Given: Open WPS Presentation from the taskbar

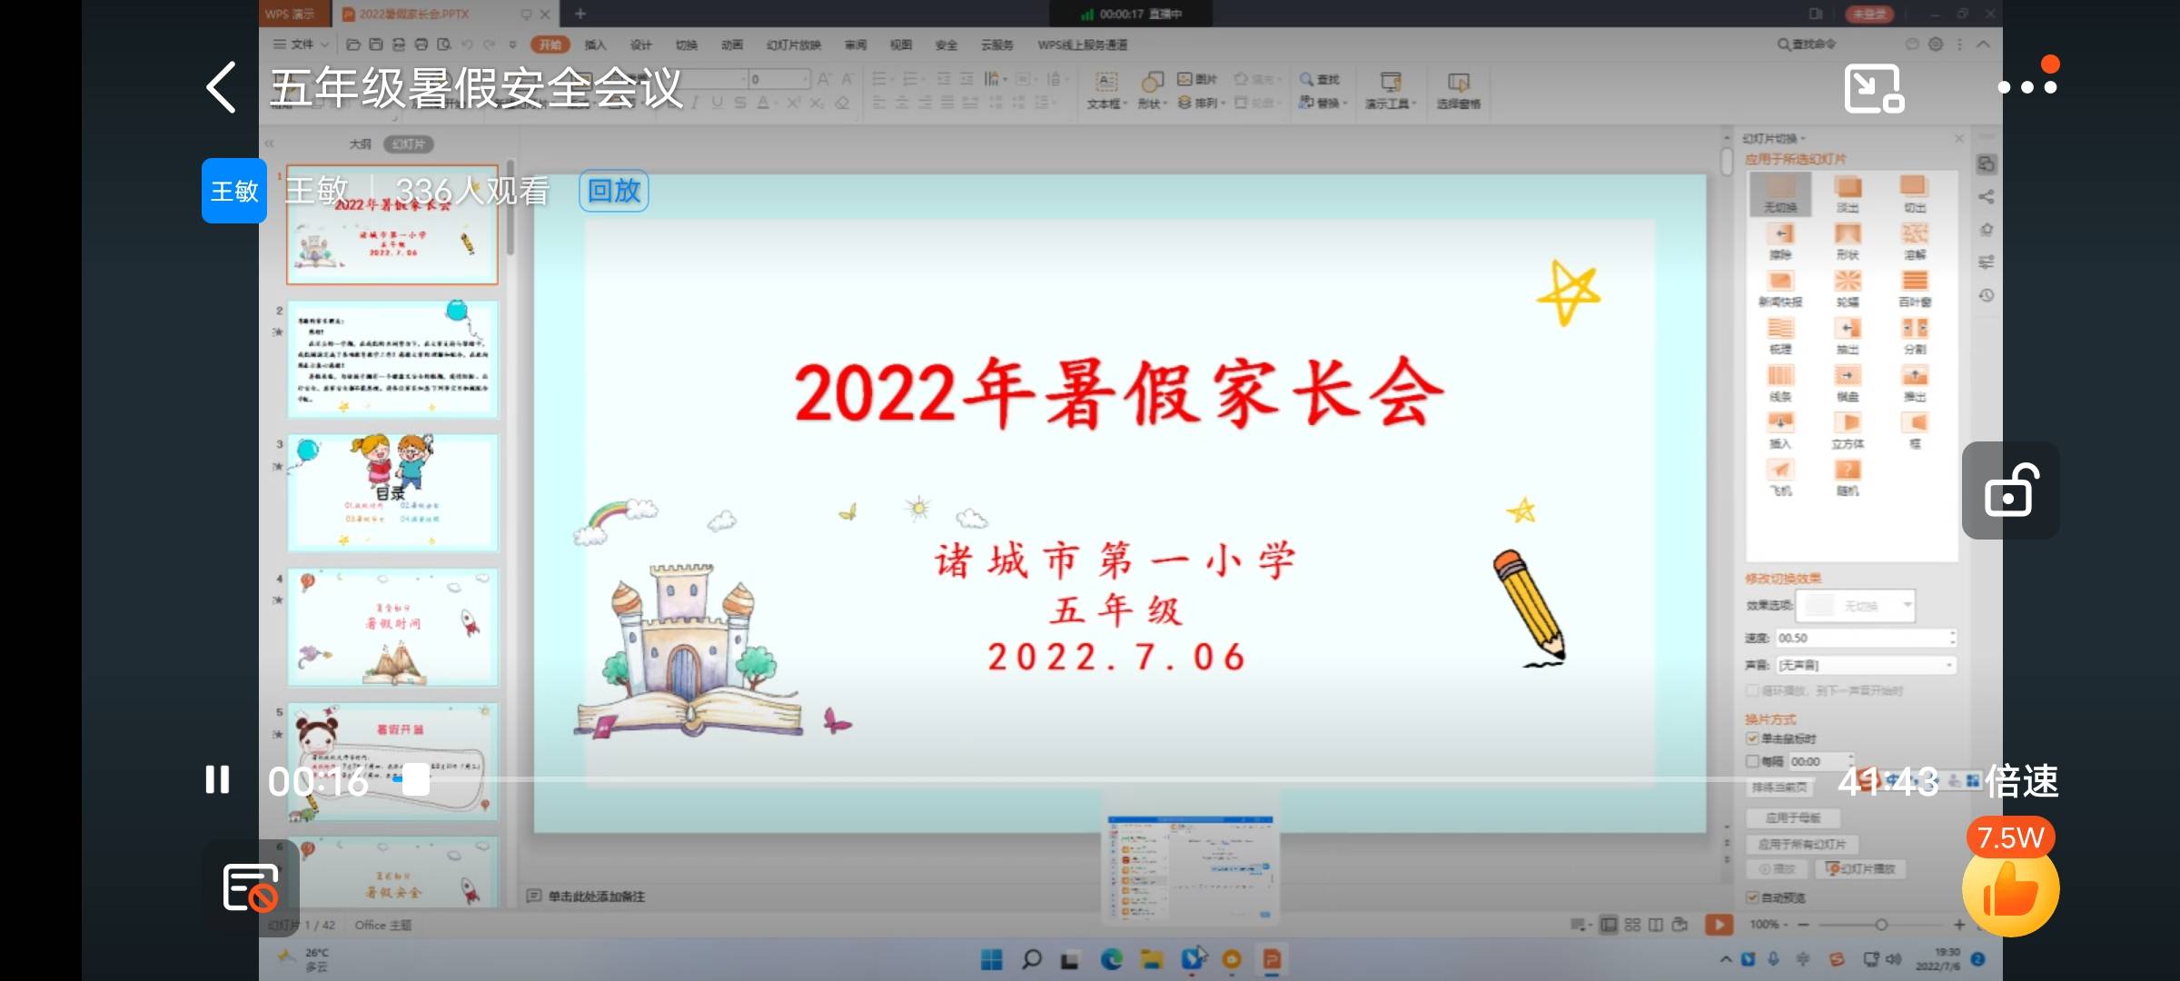Looking at the screenshot, I should point(1273,957).
